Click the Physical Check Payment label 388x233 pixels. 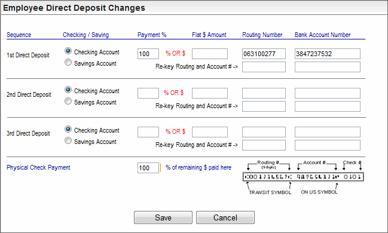coord(38,167)
